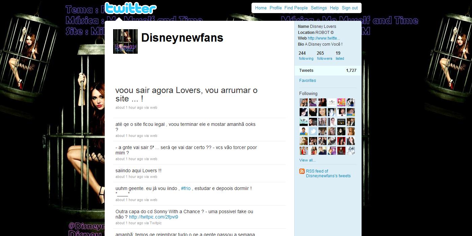This screenshot has height=236, width=472.
Task: Click the 'Following' section heading in sidebar
Action: tap(308, 94)
